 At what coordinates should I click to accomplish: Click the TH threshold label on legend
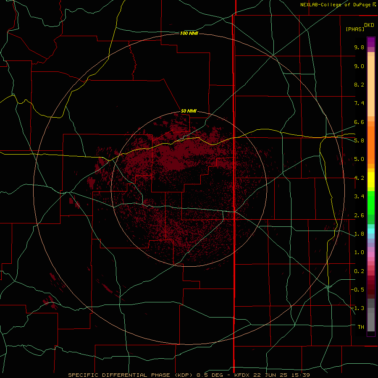[361, 327]
